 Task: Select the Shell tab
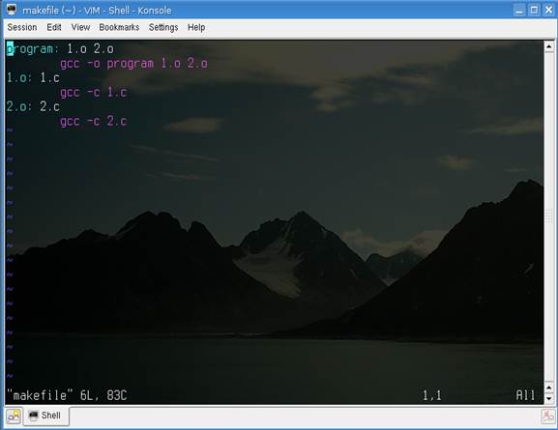pos(45,416)
